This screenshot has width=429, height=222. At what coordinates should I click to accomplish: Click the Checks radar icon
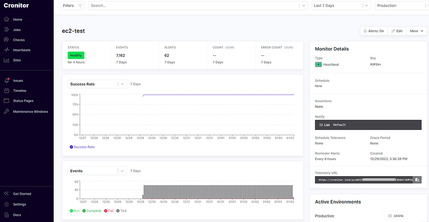point(6,40)
